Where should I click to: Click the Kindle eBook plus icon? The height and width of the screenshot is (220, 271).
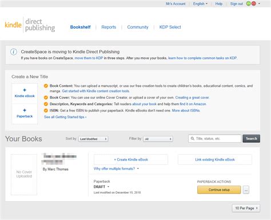point(25,90)
